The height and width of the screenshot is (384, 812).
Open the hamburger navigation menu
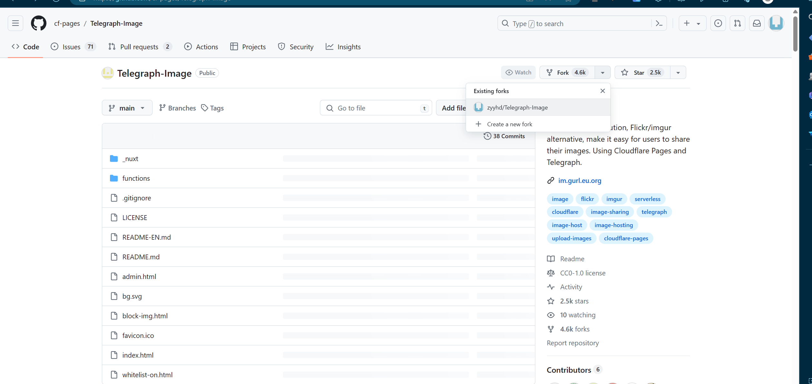(x=15, y=23)
